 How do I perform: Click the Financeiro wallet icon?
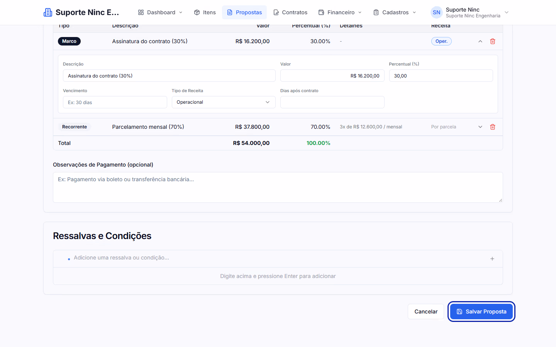(321, 12)
